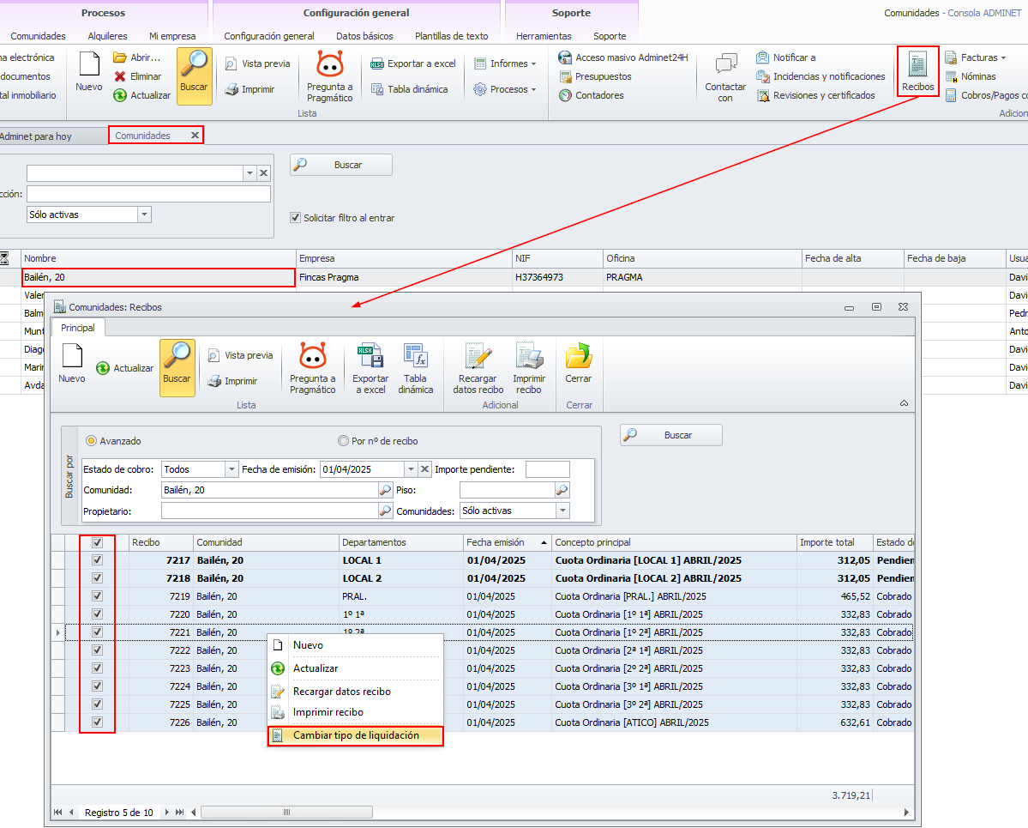Click Exportar a excel in Recibos ribbon

coord(370,368)
